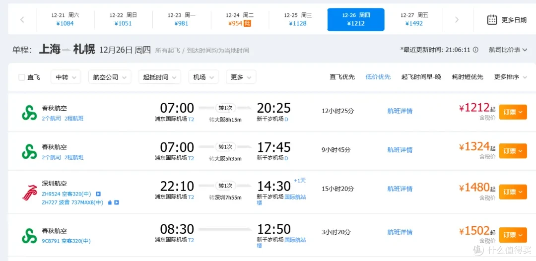Click video icon next to ZH9524 空客320
Image resolution: width=536 pixels, height=261 pixels.
98,194
